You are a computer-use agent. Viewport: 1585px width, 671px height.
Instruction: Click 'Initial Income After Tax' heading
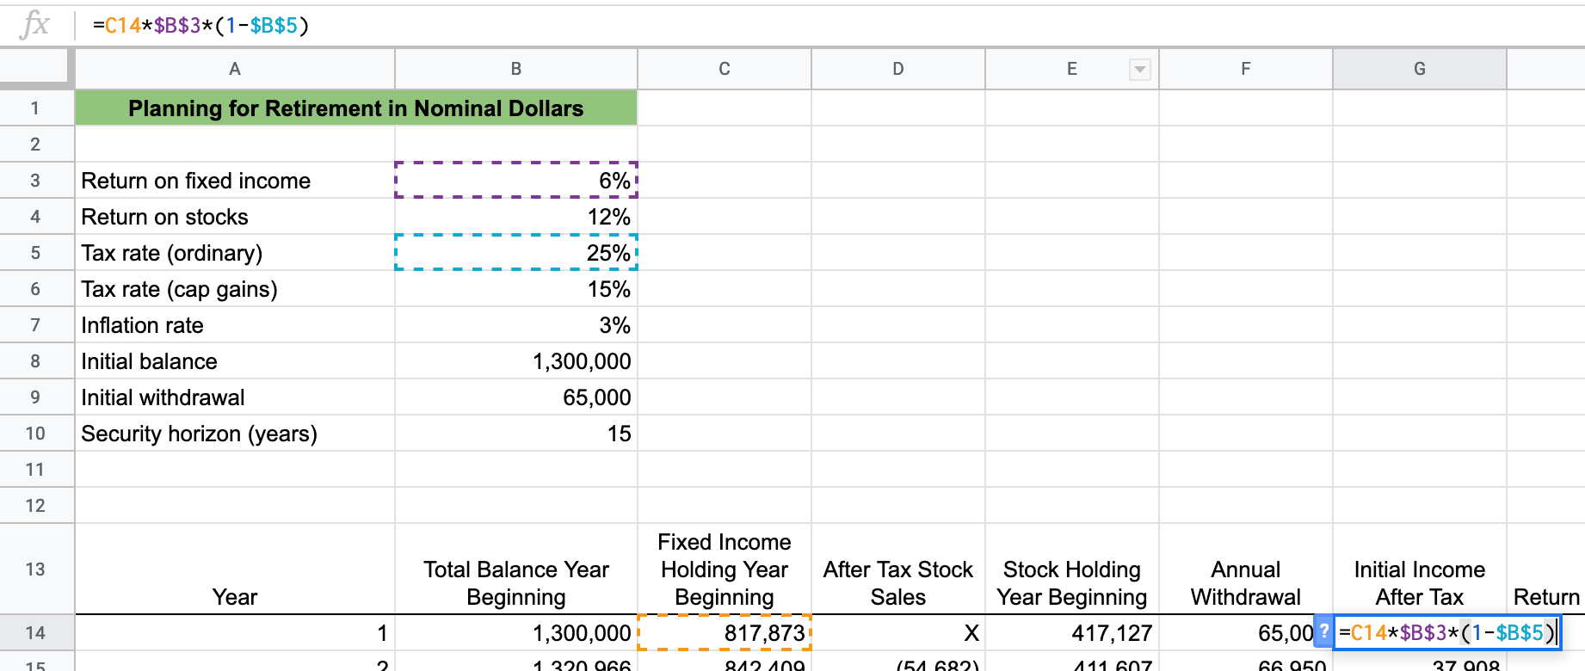click(x=1420, y=569)
